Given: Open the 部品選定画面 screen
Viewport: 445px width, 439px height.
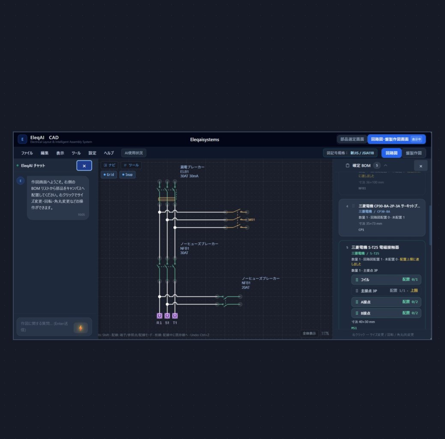Looking at the screenshot, I should point(352,139).
